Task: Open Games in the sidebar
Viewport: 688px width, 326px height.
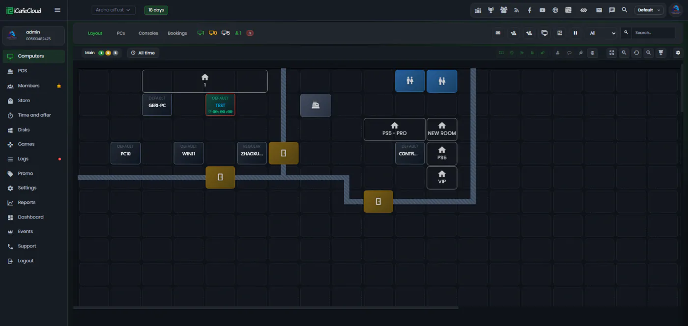Action: (33, 144)
